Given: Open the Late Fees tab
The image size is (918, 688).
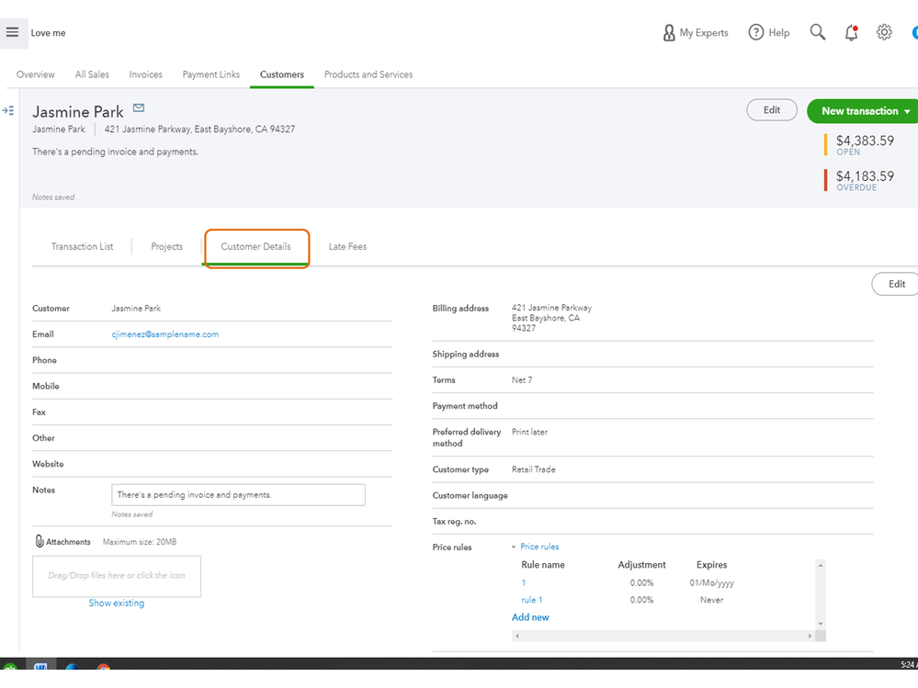Looking at the screenshot, I should click(x=347, y=246).
